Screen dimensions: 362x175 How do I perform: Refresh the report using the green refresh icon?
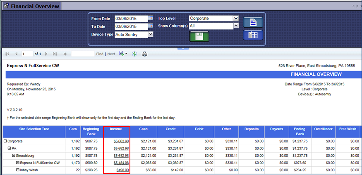point(134,54)
